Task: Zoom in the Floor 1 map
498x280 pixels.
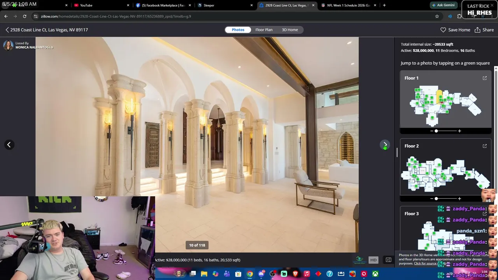Action: click(459, 131)
